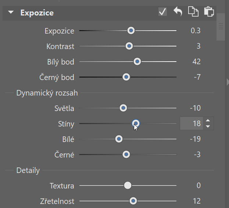Click the copy settings icon in Expozice header
Screen dimensions: 229x208
(193, 11)
